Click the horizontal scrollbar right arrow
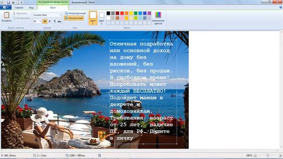This screenshot has height=159, width=283. click(278, 150)
